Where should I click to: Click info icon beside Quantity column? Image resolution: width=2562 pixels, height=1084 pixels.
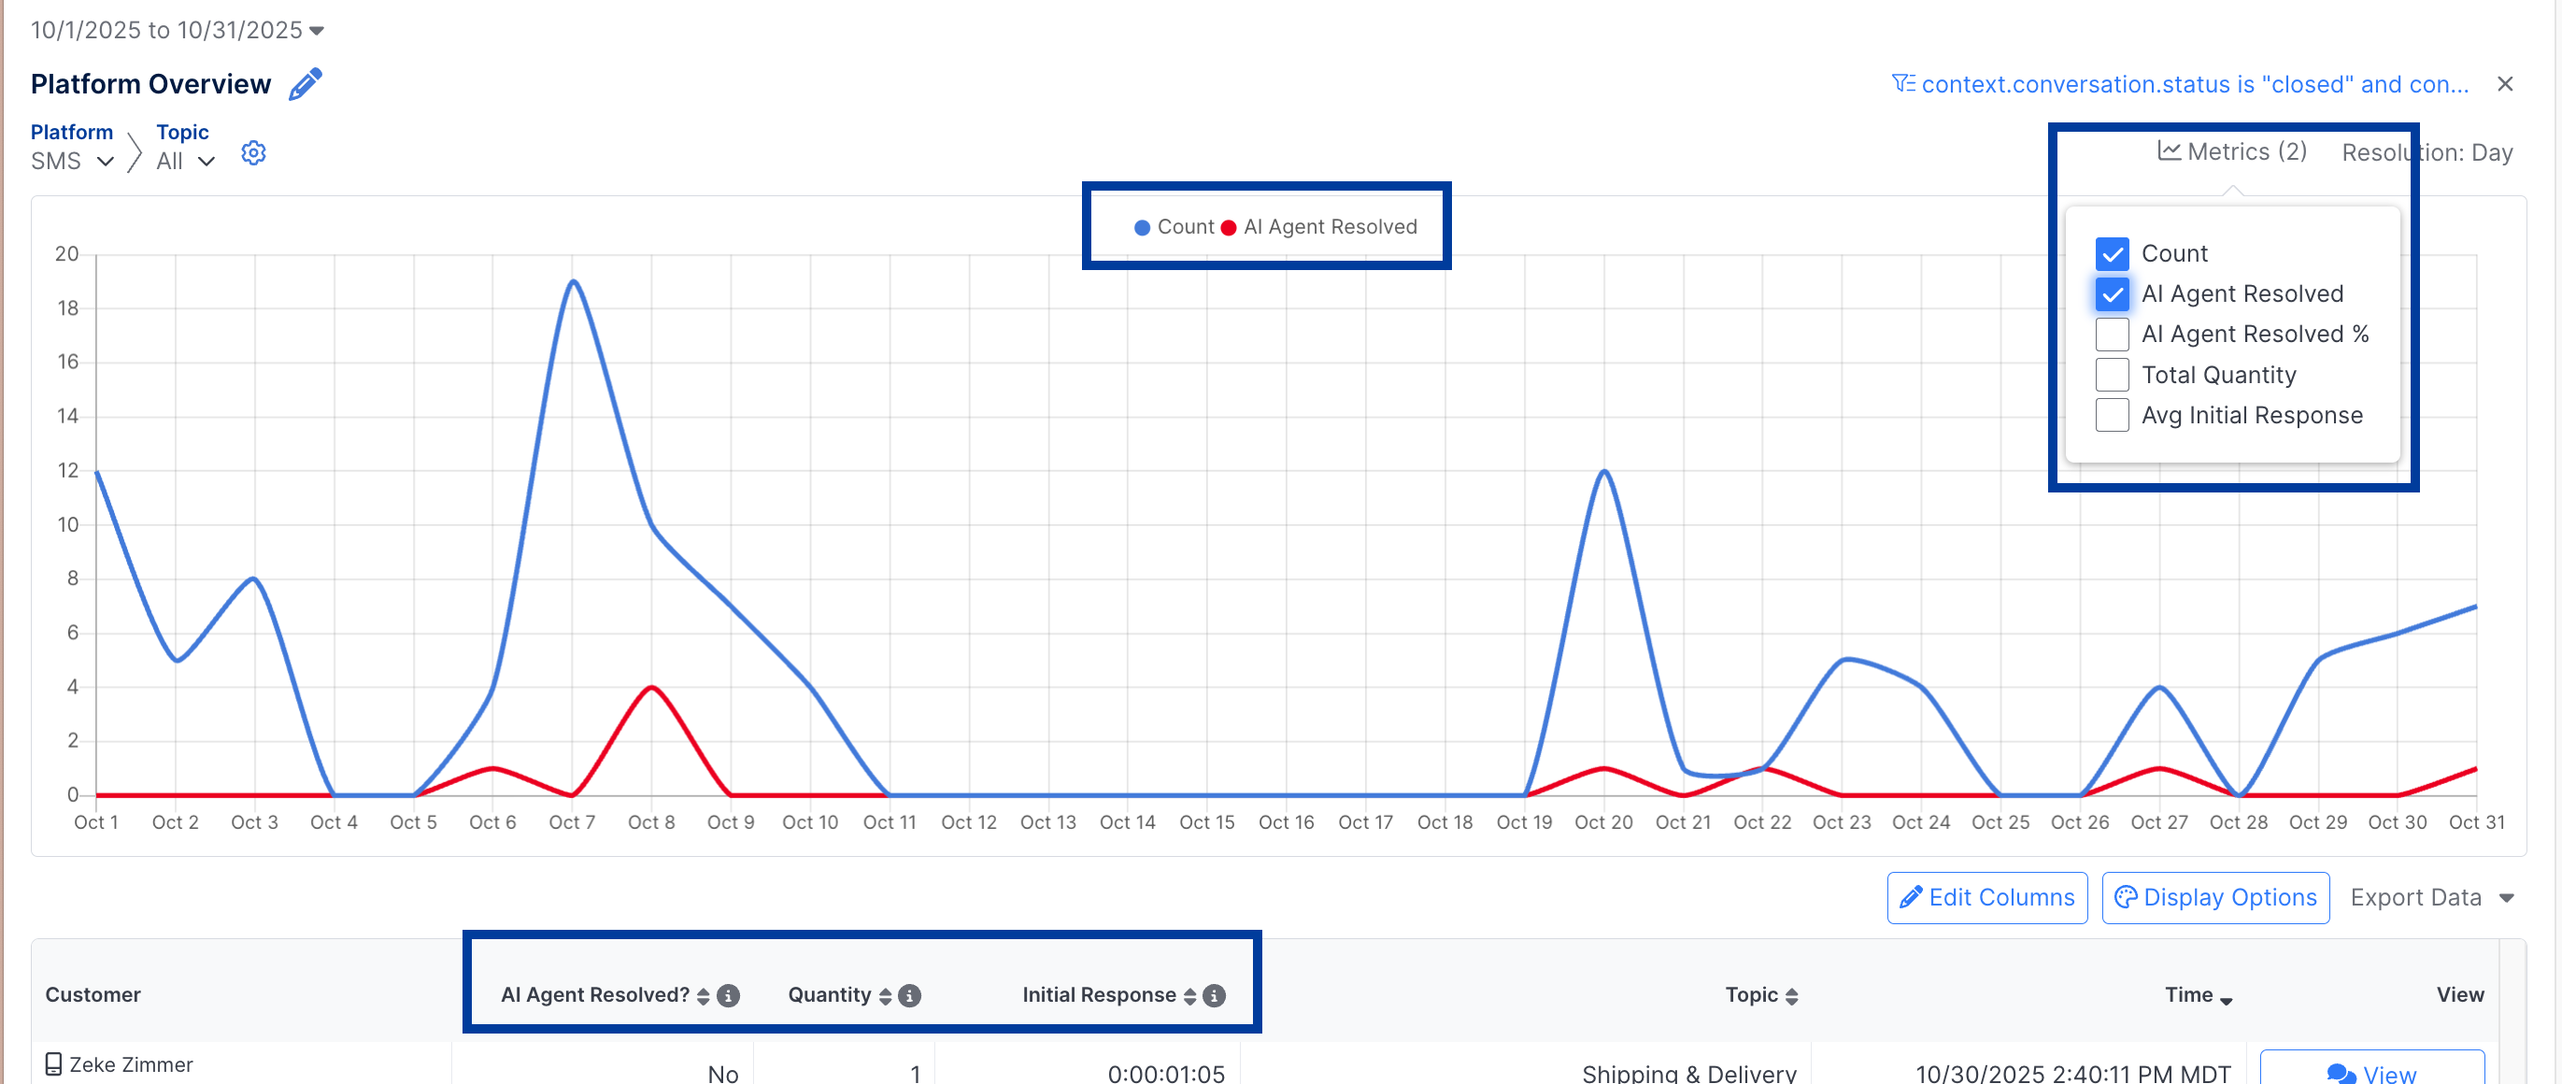point(910,995)
